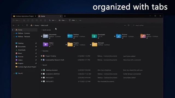
Task: Open the See more ellipsis menu
Action: coord(80,20)
